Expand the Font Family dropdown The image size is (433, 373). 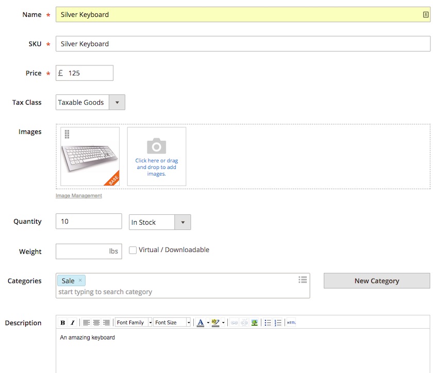tap(134, 323)
